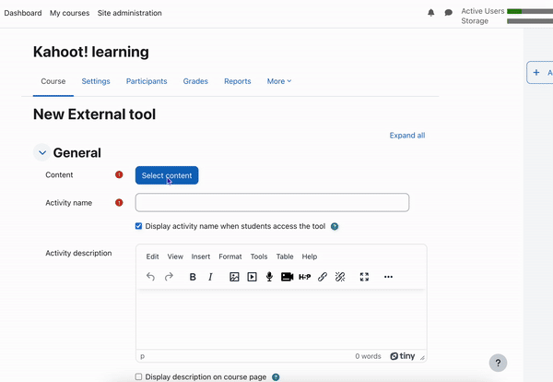The image size is (553, 382).
Task: Open the editor Table menu
Action: (285, 257)
